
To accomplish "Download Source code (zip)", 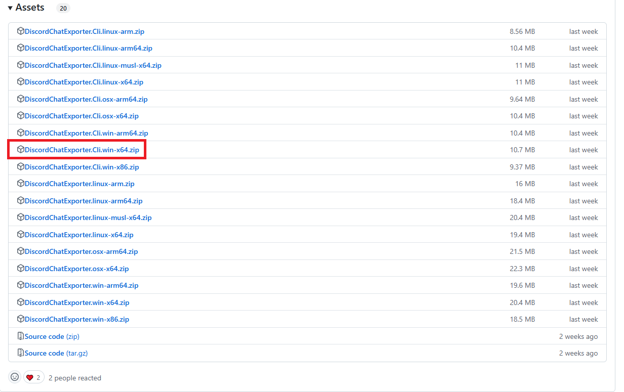I will coord(52,336).
